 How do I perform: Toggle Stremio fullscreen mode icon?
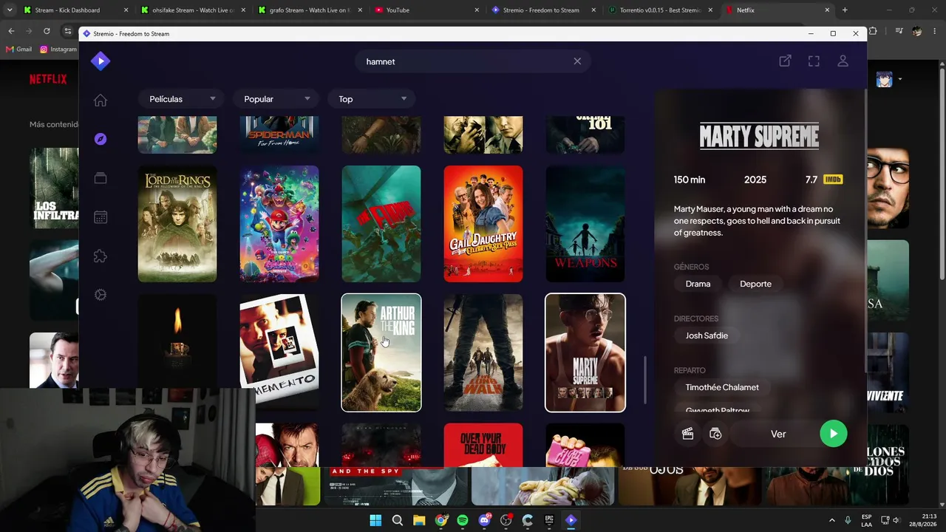click(x=814, y=61)
